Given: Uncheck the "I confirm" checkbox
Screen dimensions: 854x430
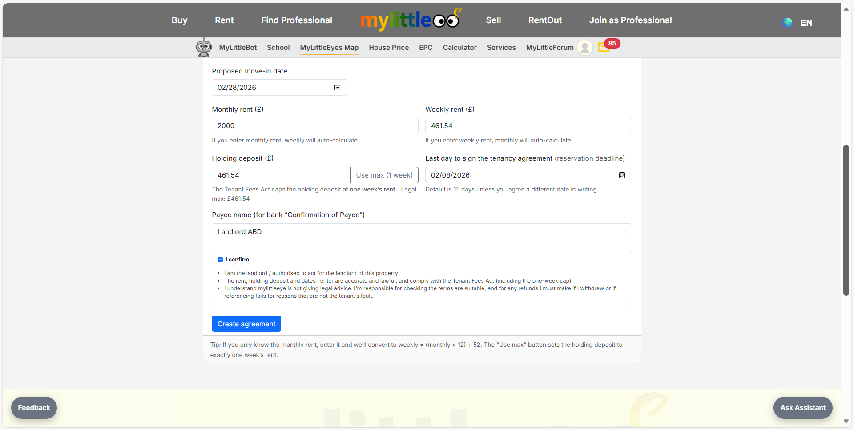Looking at the screenshot, I should coord(220,260).
